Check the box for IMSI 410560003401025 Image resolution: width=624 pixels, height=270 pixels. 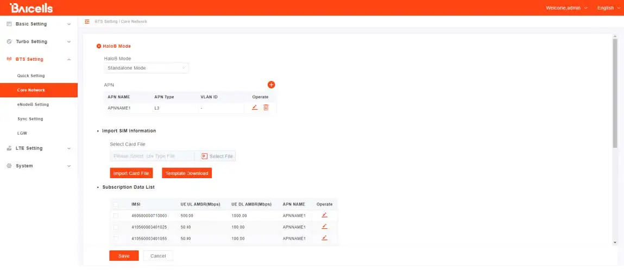coord(116,227)
